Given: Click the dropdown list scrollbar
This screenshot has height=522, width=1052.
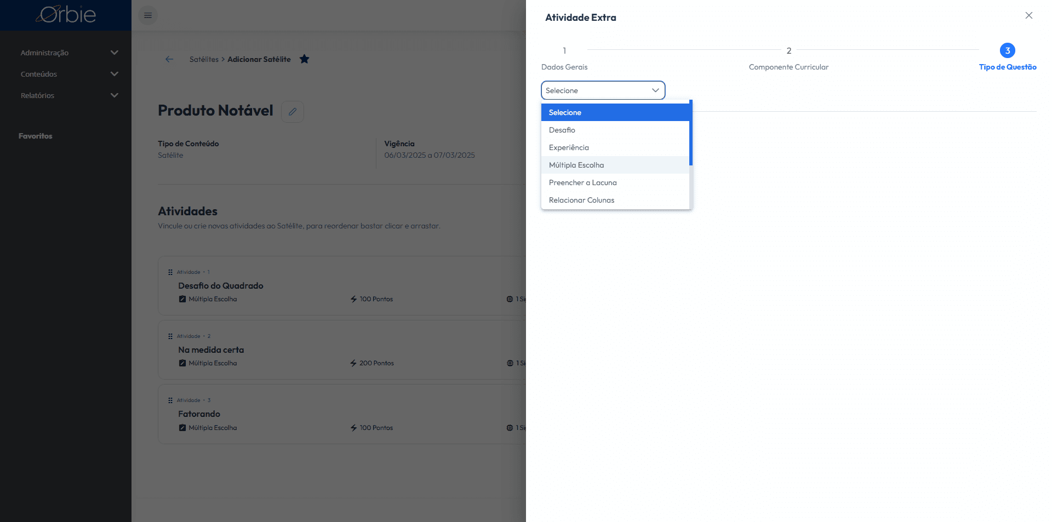Looking at the screenshot, I should tap(691, 133).
